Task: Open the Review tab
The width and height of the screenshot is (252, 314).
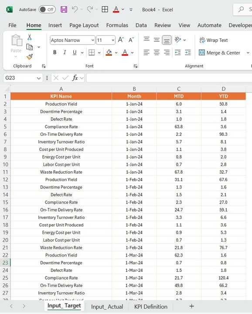Action: tap(163, 25)
